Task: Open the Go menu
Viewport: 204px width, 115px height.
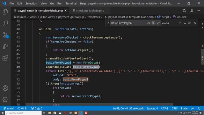Action: 52,4
